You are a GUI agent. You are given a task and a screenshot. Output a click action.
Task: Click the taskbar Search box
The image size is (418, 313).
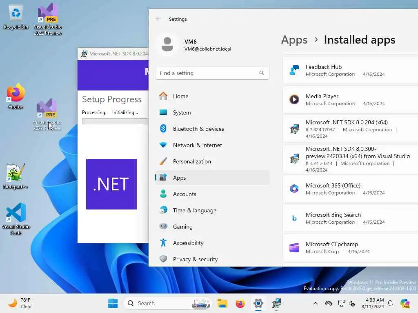pos(167,303)
